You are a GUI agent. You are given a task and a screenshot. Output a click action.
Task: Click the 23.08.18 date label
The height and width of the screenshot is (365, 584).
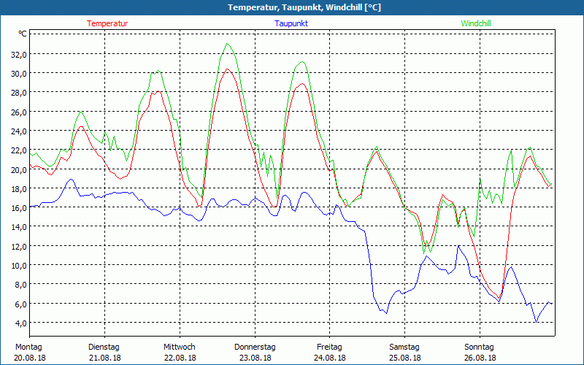(255, 358)
